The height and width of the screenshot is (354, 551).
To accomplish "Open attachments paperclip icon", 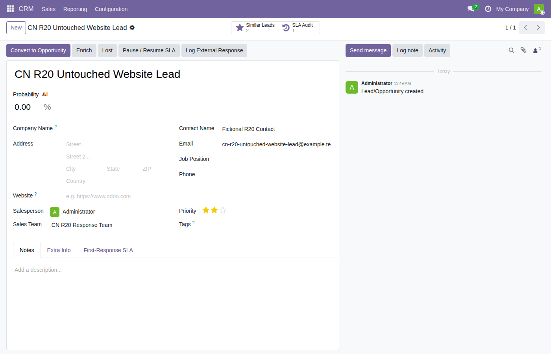I will 523,50.
